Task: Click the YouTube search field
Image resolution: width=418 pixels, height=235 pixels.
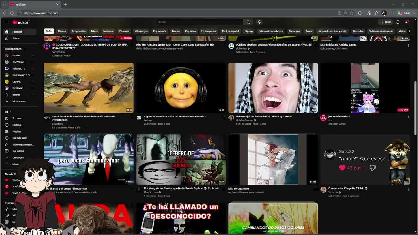Action: pos(199,22)
